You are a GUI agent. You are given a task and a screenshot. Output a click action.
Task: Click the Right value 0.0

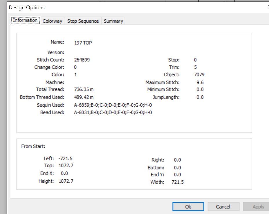point(177,160)
